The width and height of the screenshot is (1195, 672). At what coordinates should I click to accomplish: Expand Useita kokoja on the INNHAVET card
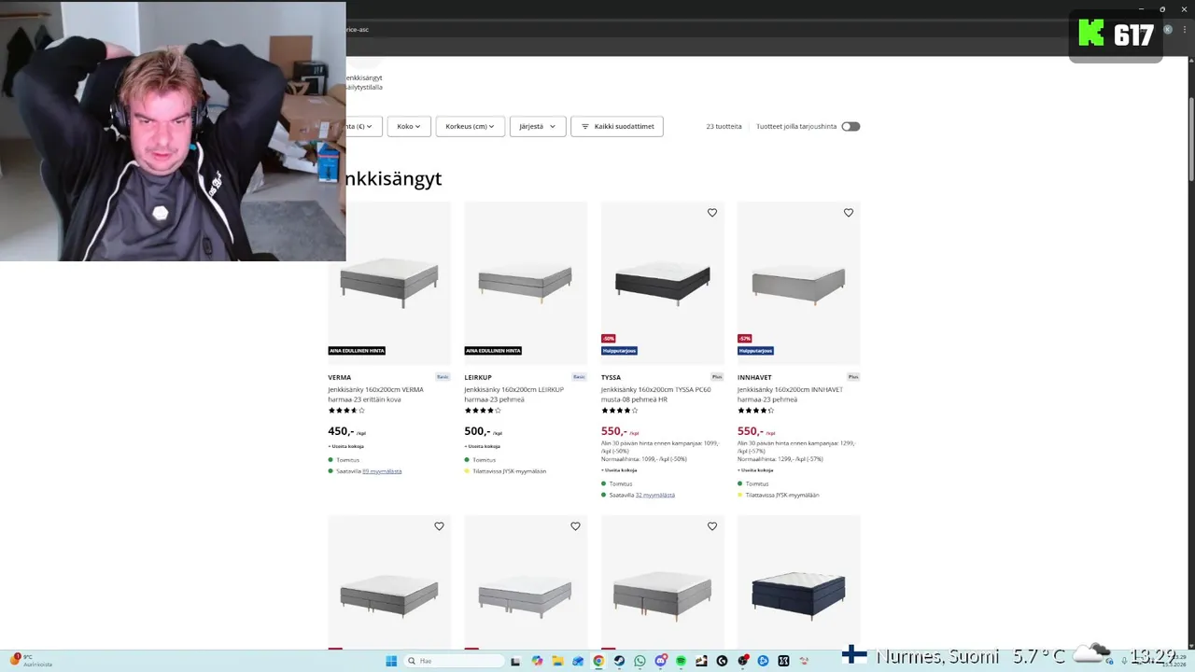tap(755, 470)
